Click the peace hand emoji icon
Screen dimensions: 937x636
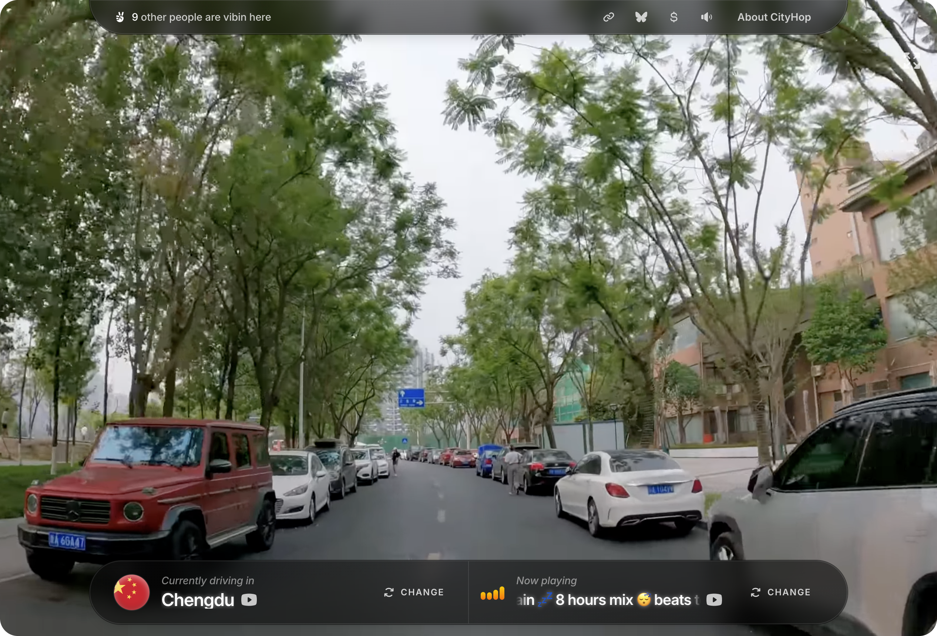120,17
